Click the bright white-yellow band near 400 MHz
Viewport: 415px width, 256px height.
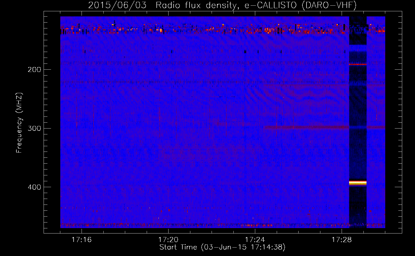358,182
